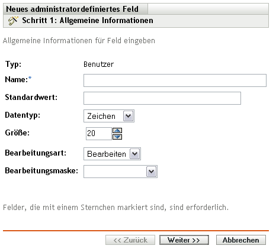
Task: Click the required-fields Sternchen note
Action: coord(115,208)
